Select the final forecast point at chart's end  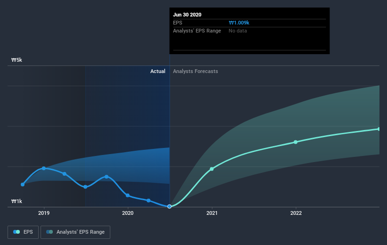coord(379,129)
